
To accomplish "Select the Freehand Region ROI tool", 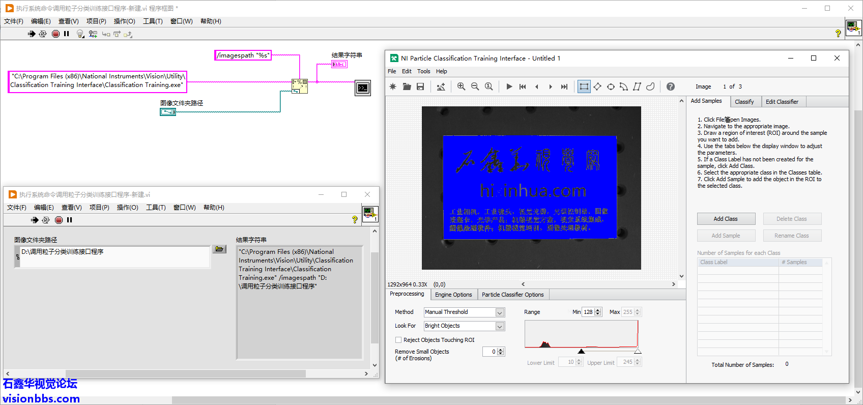I will 650,86.
